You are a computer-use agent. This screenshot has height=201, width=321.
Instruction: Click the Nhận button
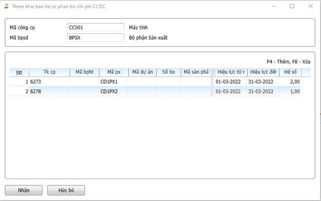pos(23,190)
